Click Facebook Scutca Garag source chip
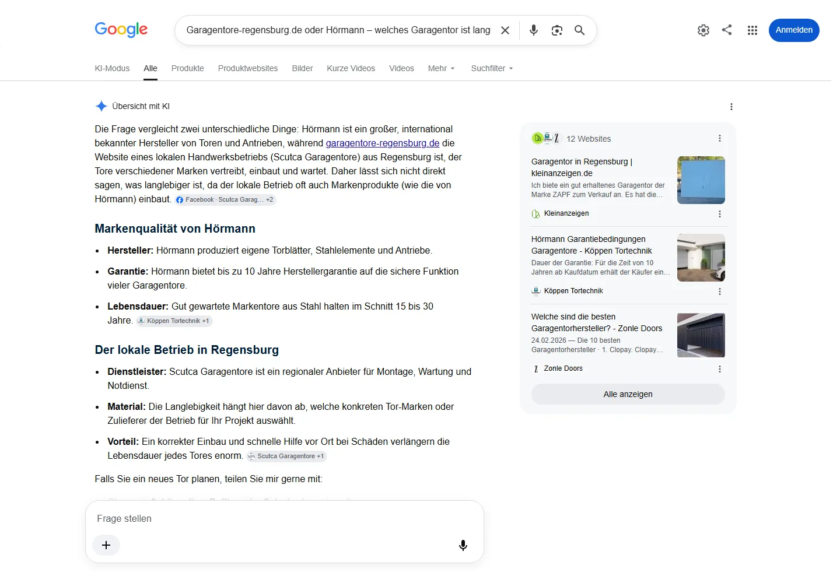 point(225,199)
